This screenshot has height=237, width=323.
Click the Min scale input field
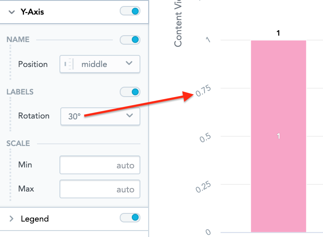pyautogui.click(x=100, y=165)
